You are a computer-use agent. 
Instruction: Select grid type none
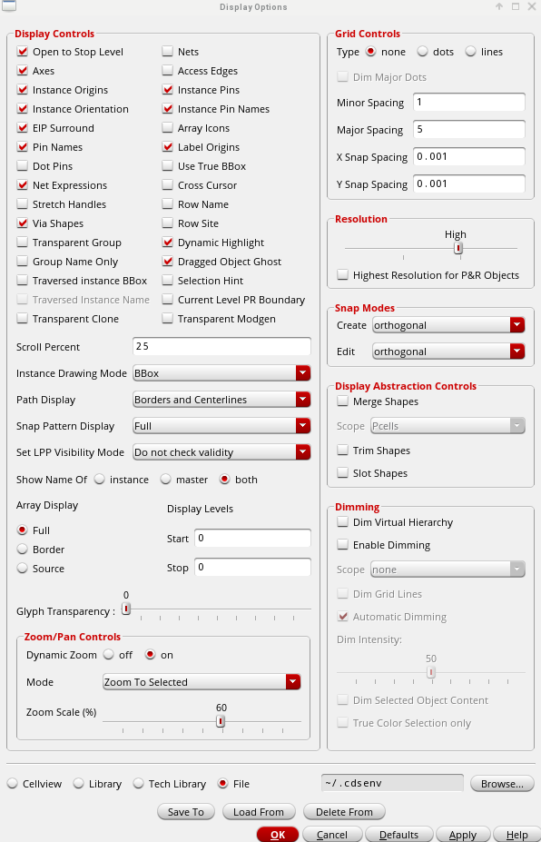(370, 52)
